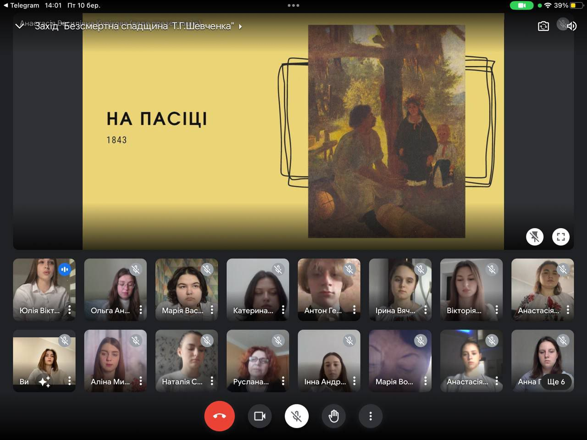This screenshot has height=440, width=587.
Task: Switch camera using flip camera icon
Action: [543, 26]
